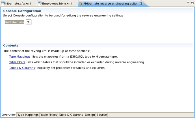Switch to the Type Mappings bottom tab
Screen dimensions: 195x118
(28, 115)
